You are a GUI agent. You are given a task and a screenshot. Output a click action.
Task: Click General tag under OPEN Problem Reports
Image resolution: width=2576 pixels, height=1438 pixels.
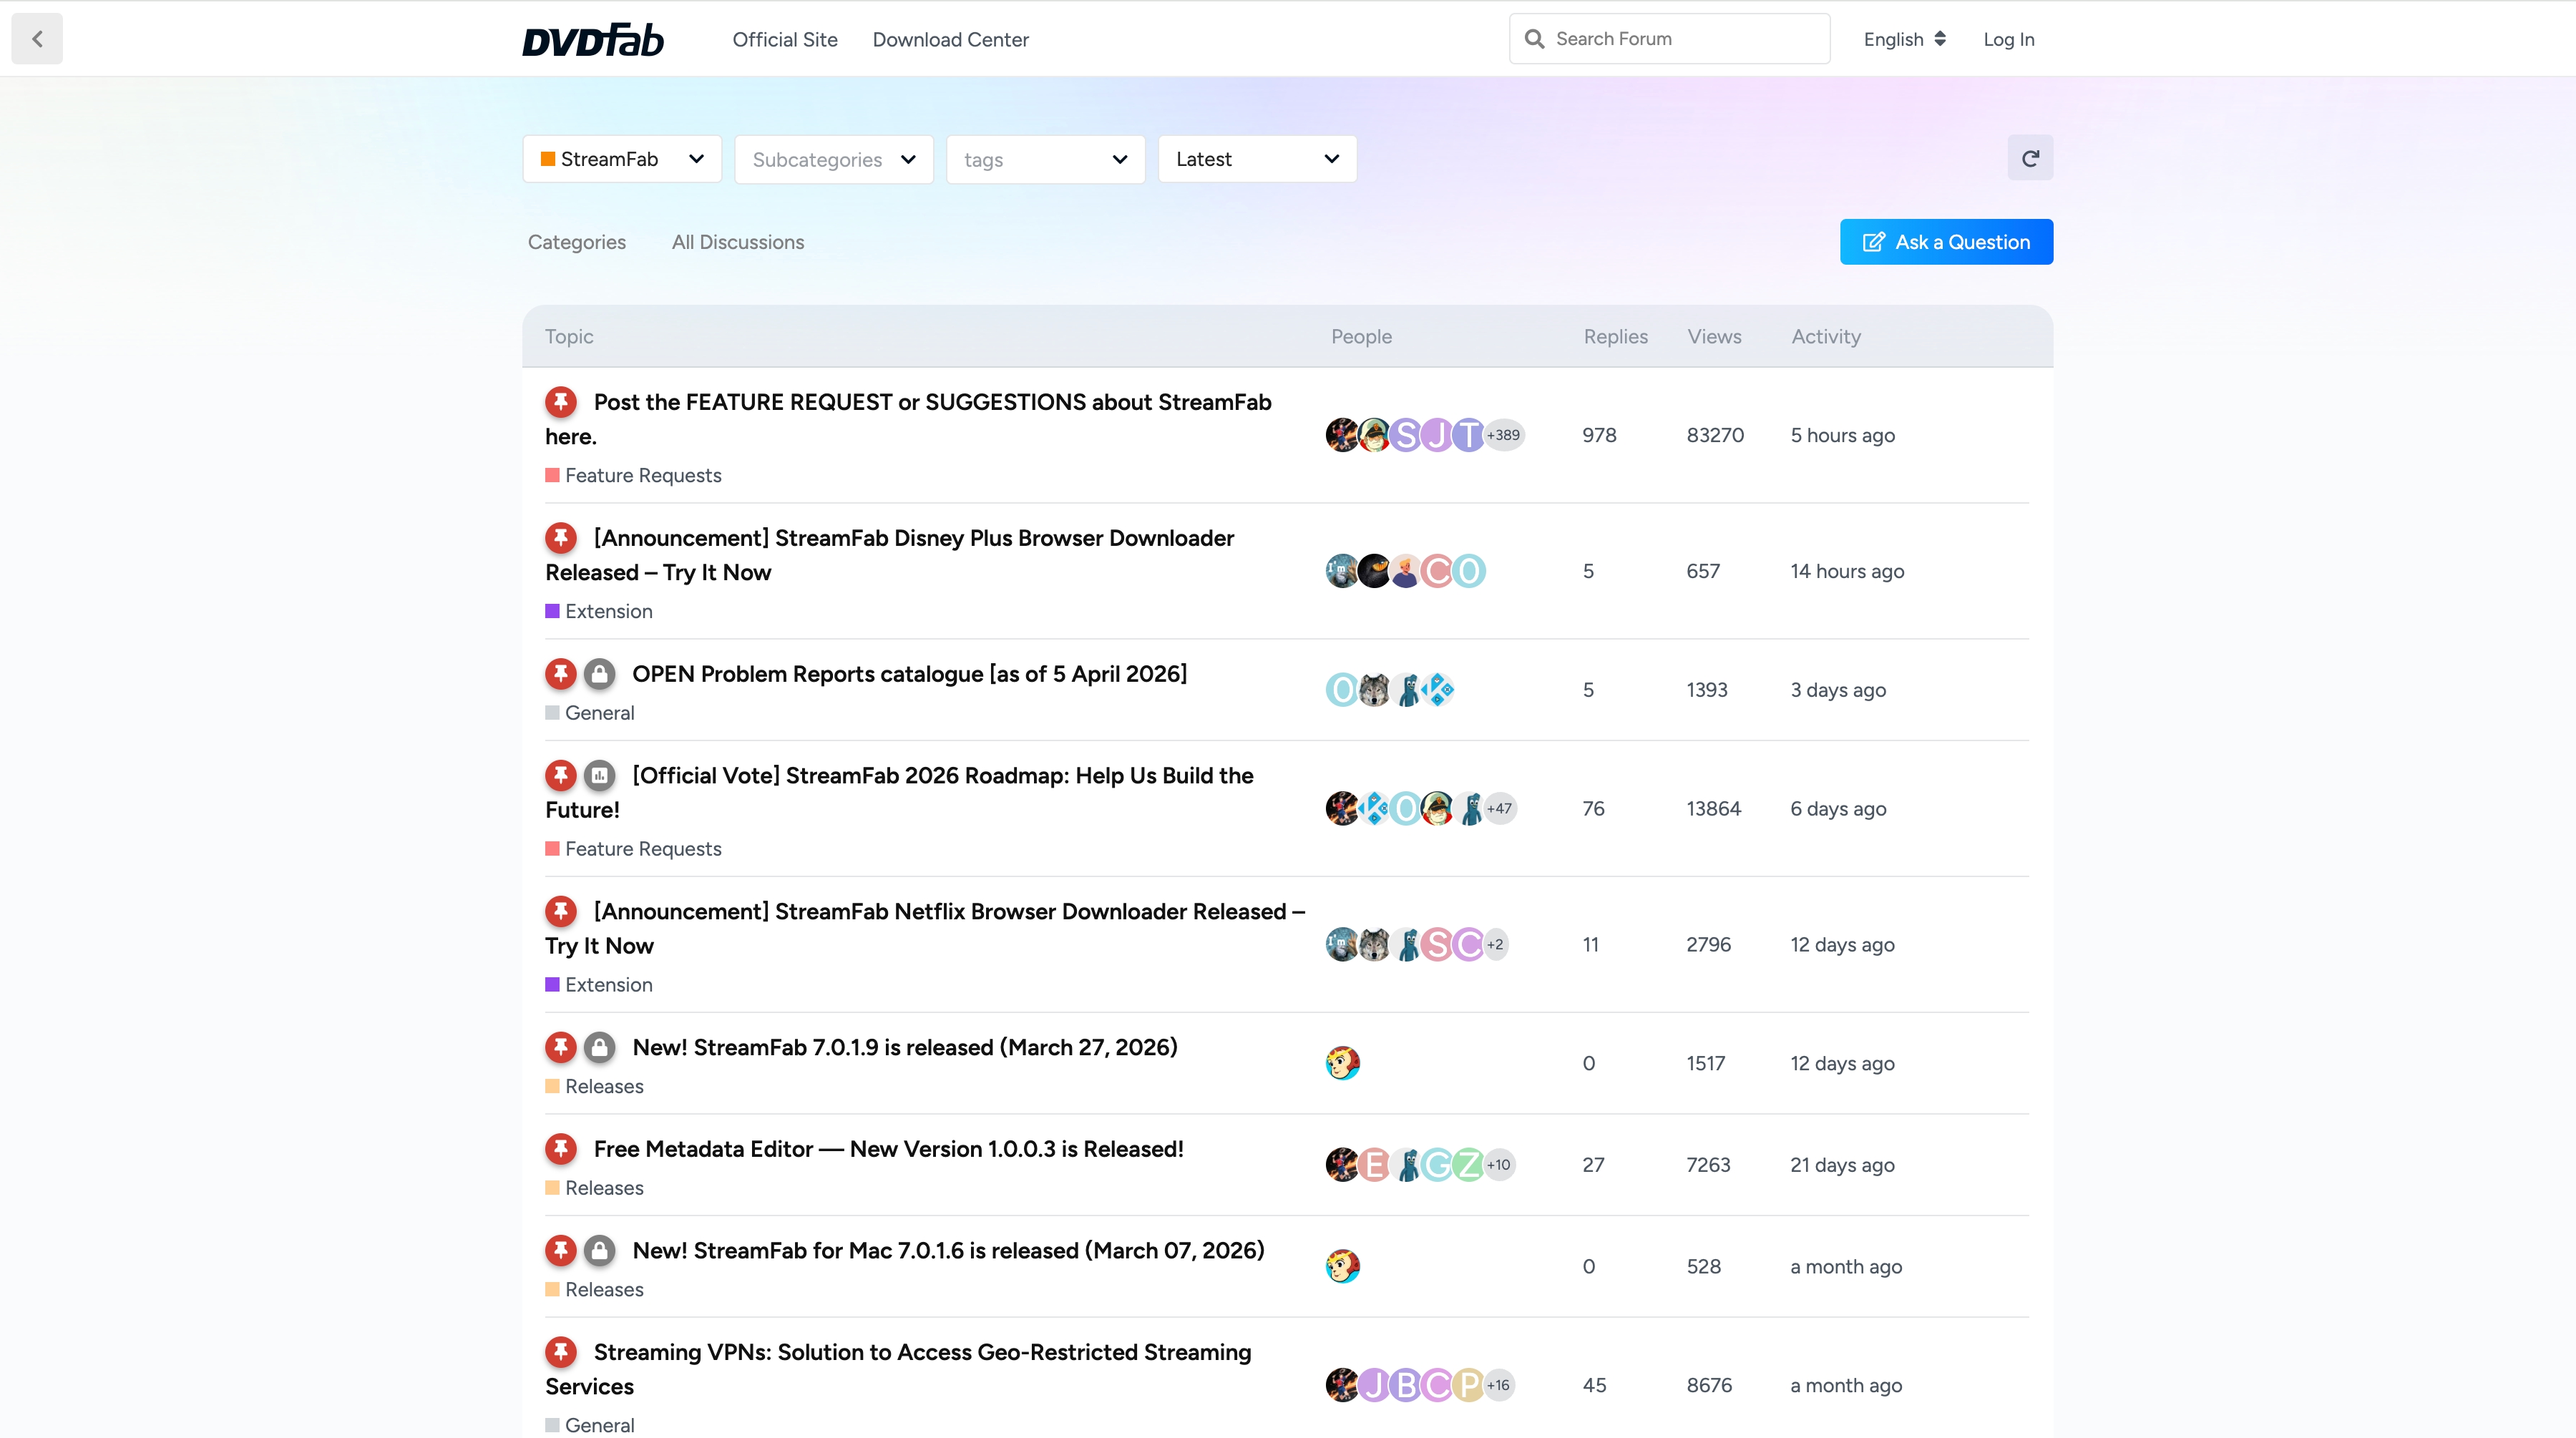click(590, 713)
